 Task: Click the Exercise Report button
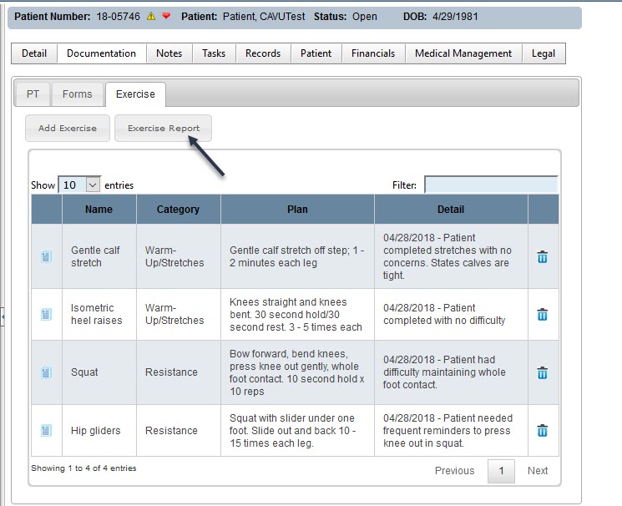point(164,129)
